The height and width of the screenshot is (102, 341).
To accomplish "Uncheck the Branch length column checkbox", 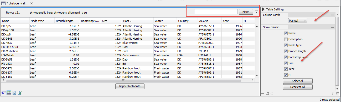I will coord(286,51).
